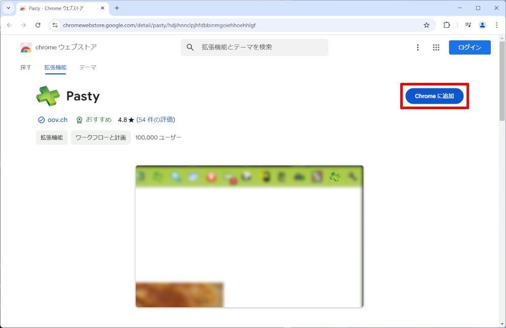Image resolution: width=506 pixels, height=328 pixels.
Task: Bookmark this page with the star icon
Action: coord(426,25)
